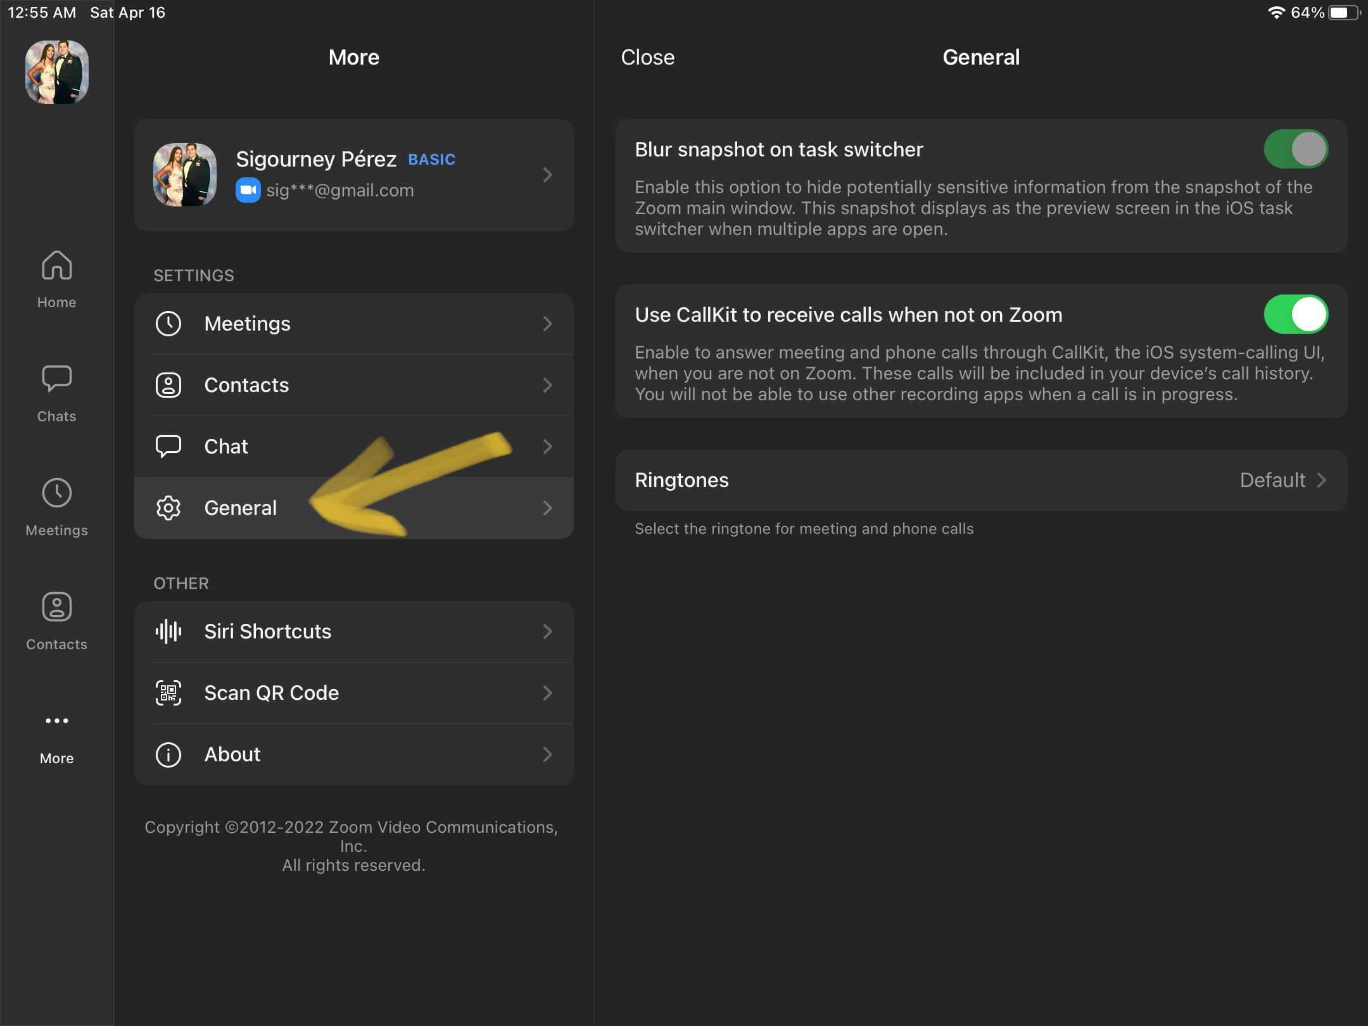Tap Close on the General panel
This screenshot has width=1368, height=1026.
tap(647, 57)
